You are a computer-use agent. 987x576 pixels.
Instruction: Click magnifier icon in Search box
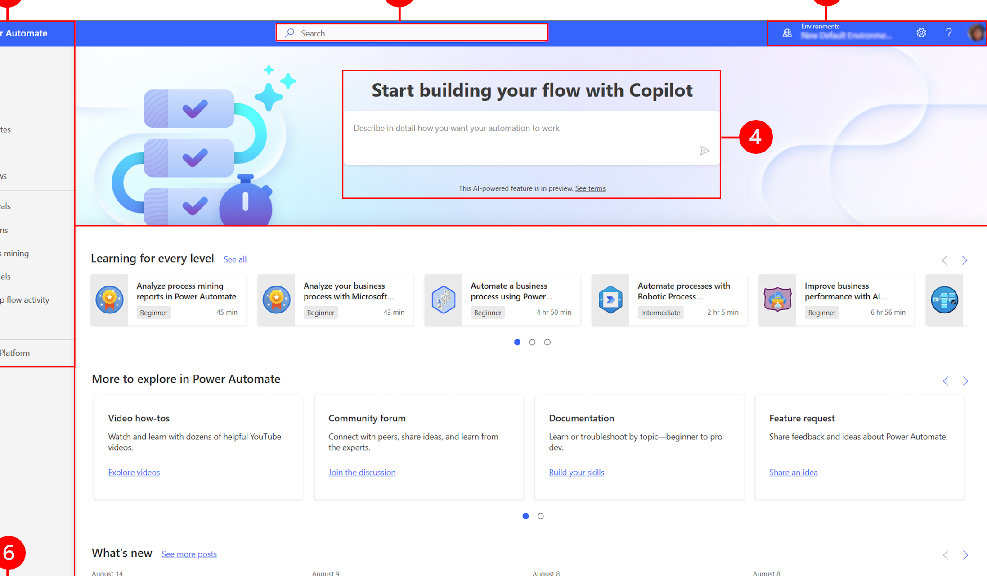click(x=290, y=33)
